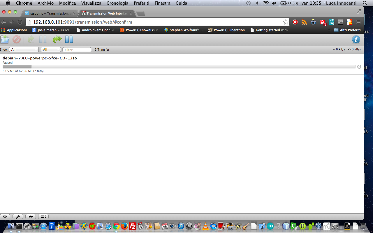Toggle Turtle Mode speed limit

pyautogui.click(x=31, y=217)
